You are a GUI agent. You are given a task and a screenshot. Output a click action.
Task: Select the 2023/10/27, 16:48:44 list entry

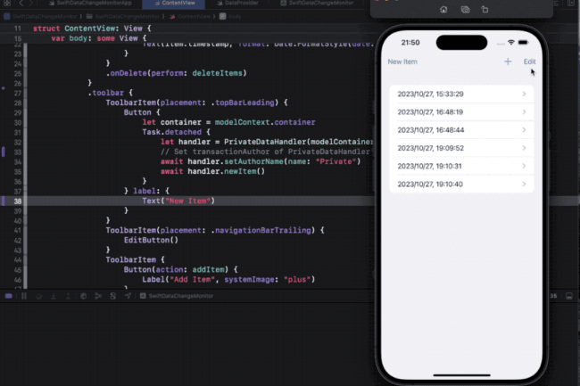pos(461,129)
